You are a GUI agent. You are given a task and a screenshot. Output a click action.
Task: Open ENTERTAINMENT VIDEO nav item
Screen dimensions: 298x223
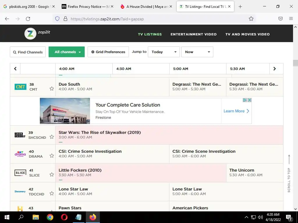pos(194,34)
